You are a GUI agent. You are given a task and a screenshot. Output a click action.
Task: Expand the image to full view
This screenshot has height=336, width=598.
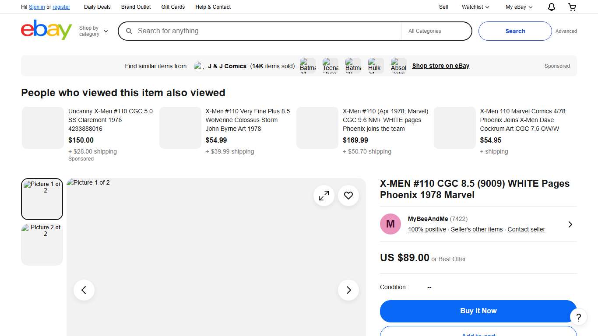324,196
